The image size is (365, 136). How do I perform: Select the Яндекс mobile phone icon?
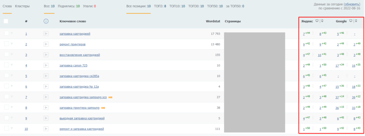click(322, 21)
